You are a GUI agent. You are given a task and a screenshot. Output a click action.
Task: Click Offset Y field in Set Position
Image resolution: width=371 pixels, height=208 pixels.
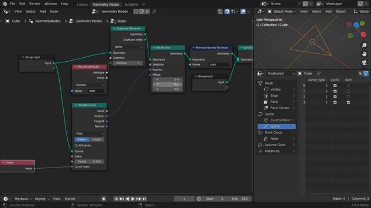168,84
